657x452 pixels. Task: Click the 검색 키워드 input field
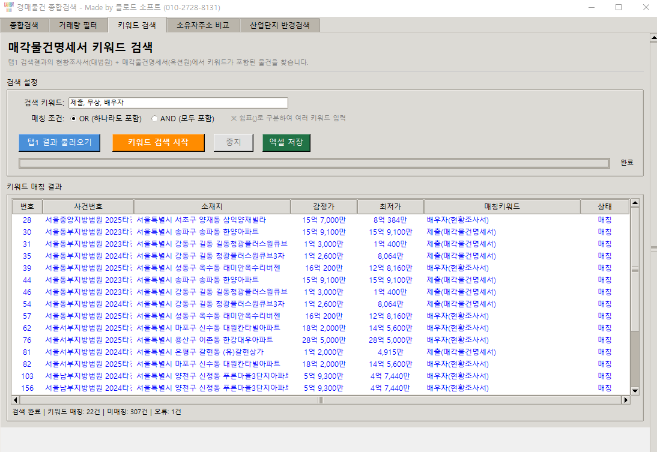click(x=178, y=103)
